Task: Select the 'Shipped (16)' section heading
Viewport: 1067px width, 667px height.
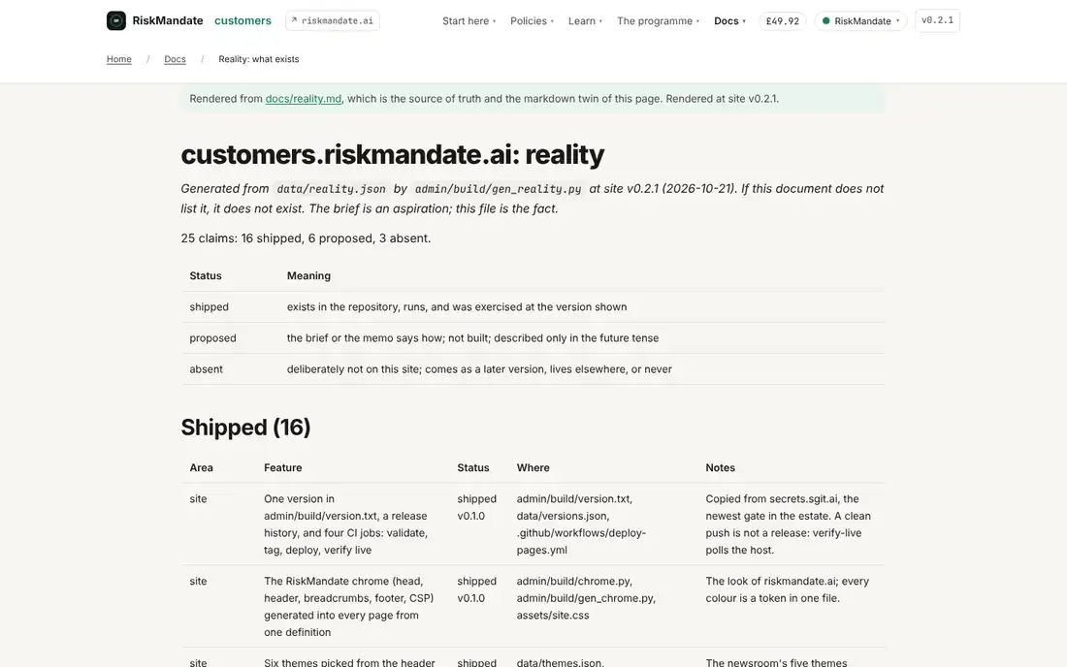Action: tap(245, 427)
